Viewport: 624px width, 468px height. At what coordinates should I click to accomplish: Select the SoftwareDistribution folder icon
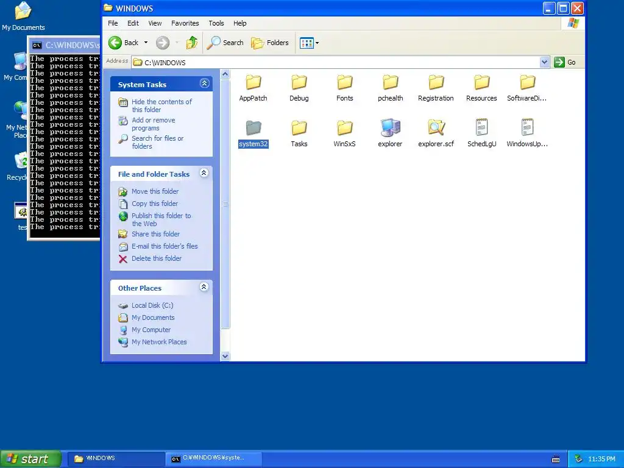pos(527,82)
